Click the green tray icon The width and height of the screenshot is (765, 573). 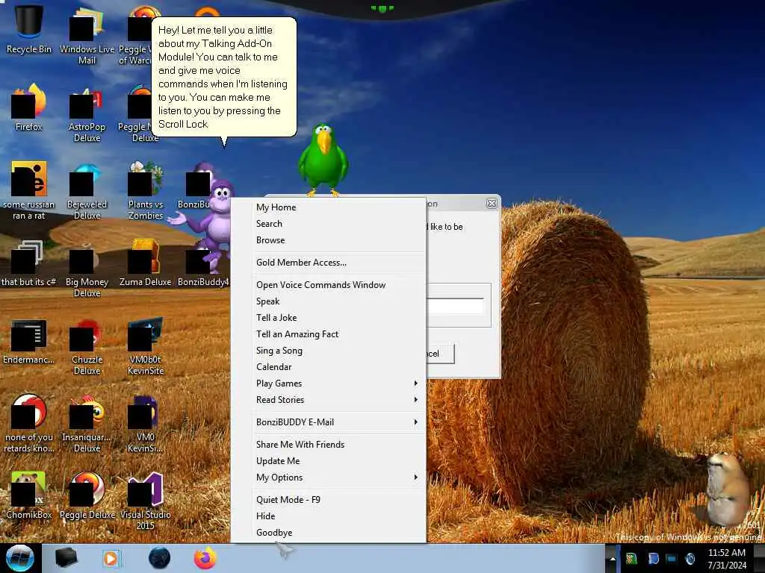631,559
